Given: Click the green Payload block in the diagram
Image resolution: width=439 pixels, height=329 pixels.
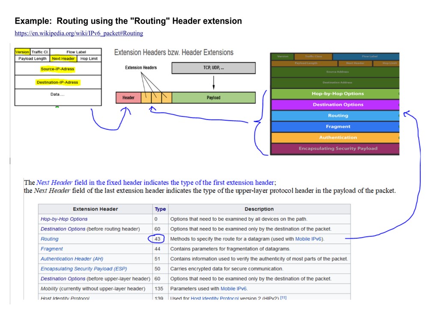Looking at the screenshot, I should tap(213, 98).
